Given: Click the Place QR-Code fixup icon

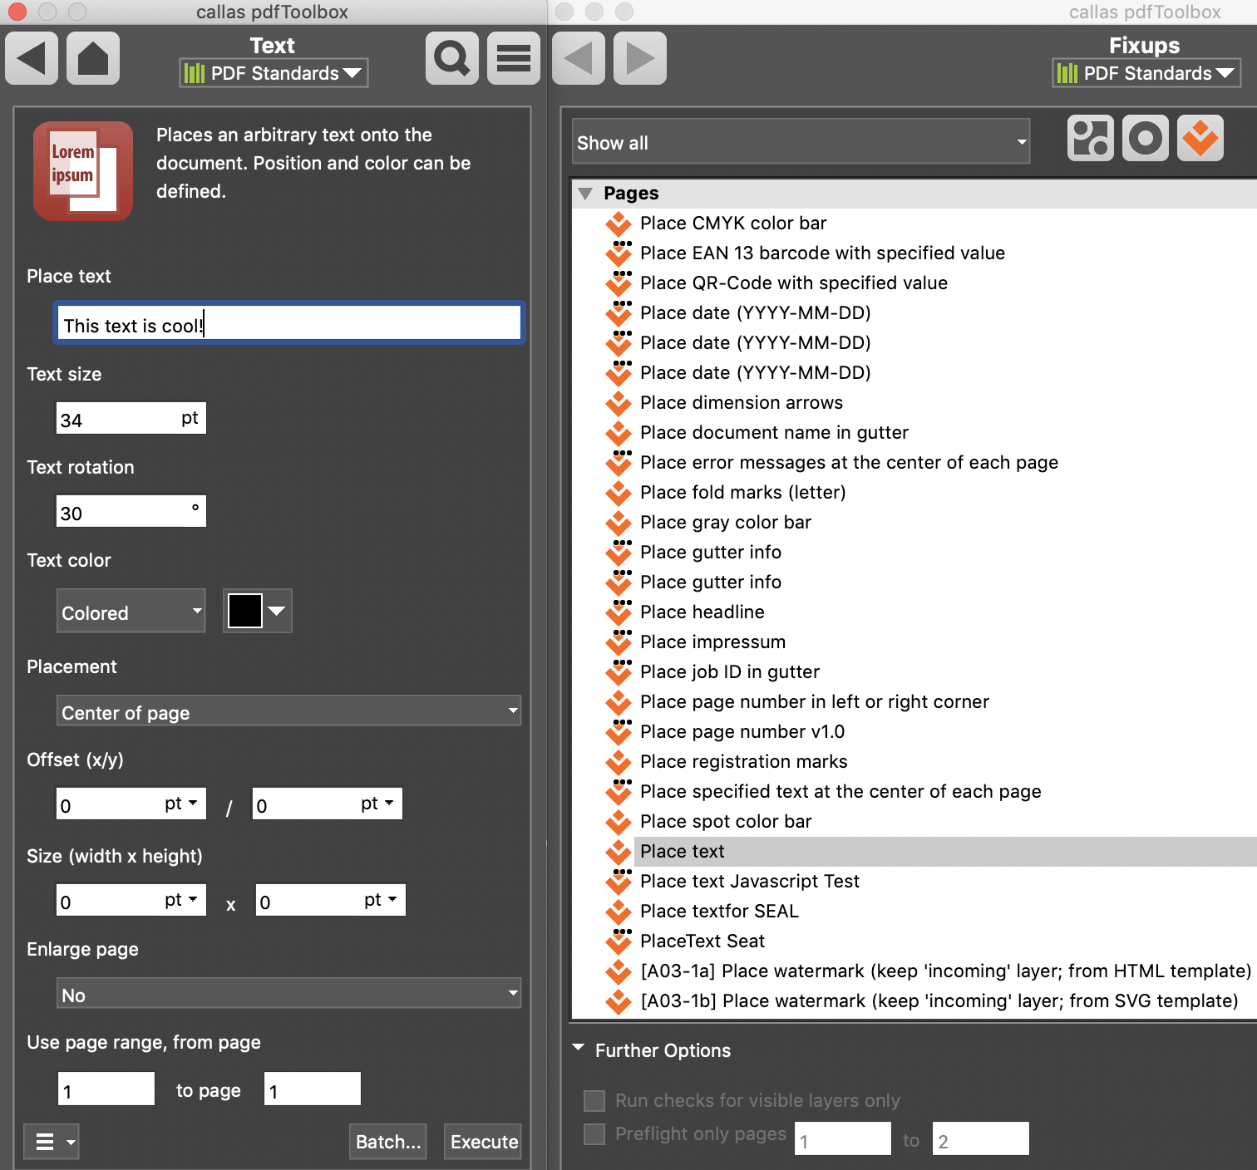Looking at the screenshot, I should (619, 283).
